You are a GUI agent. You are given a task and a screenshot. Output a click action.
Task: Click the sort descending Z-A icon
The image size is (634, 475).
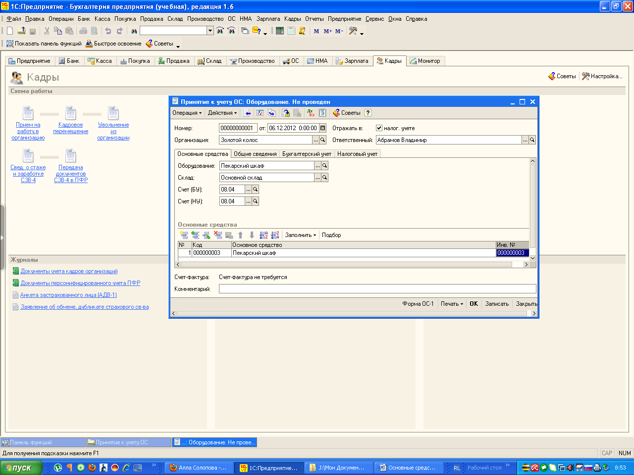coord(275,235)
